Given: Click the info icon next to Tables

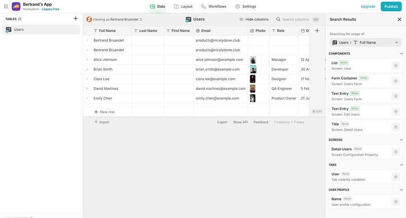Looking at the screenshot, I should point(20,19).
